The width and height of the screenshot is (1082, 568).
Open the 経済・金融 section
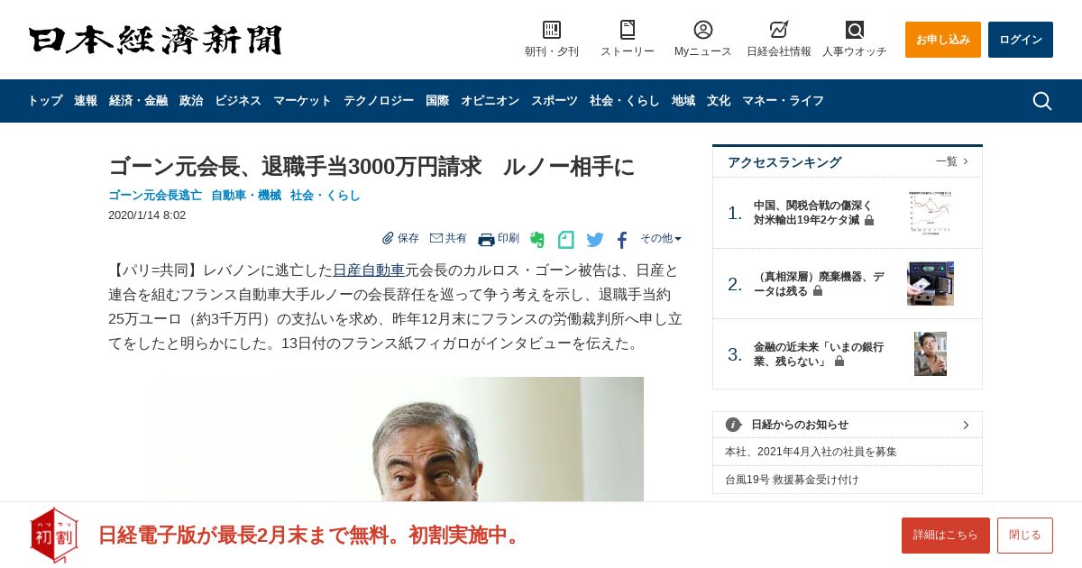(x=138, y=101)
